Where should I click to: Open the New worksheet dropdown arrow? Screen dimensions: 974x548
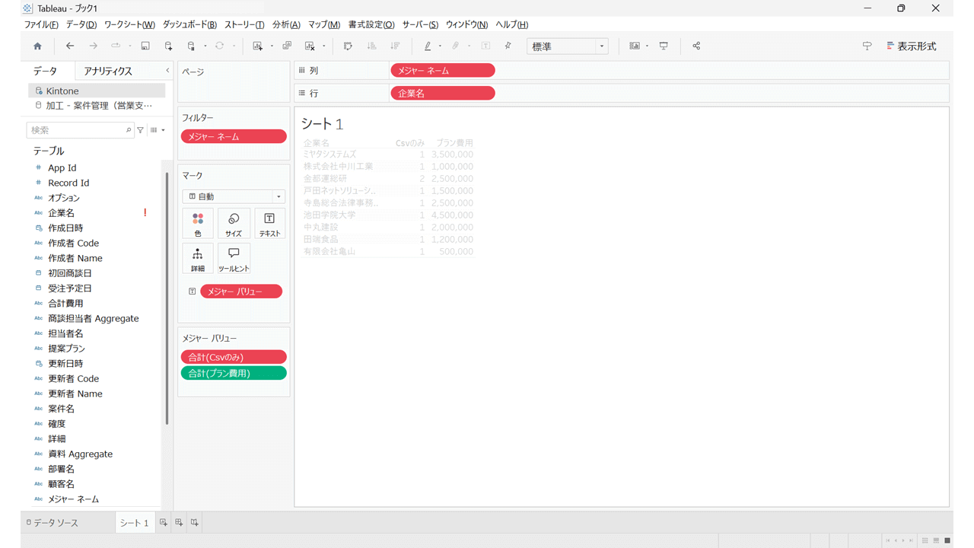pyautogui.click(x=272, y=46)
